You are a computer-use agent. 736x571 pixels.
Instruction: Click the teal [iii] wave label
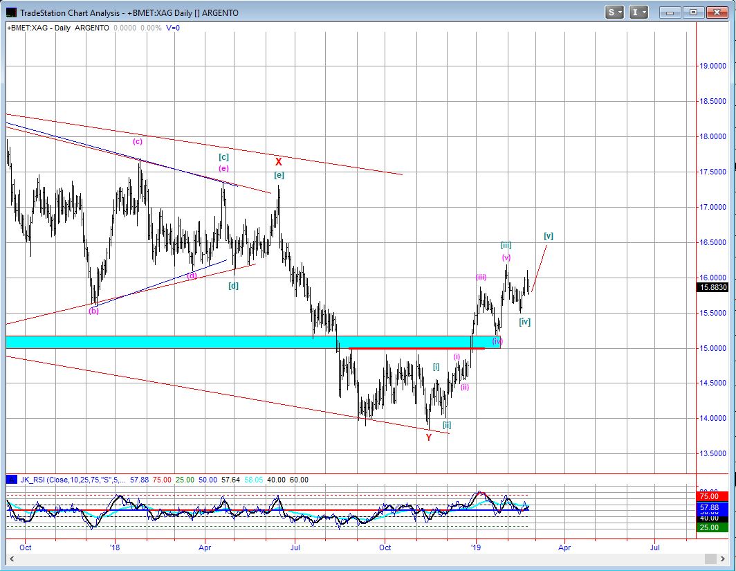coord(506,244)
